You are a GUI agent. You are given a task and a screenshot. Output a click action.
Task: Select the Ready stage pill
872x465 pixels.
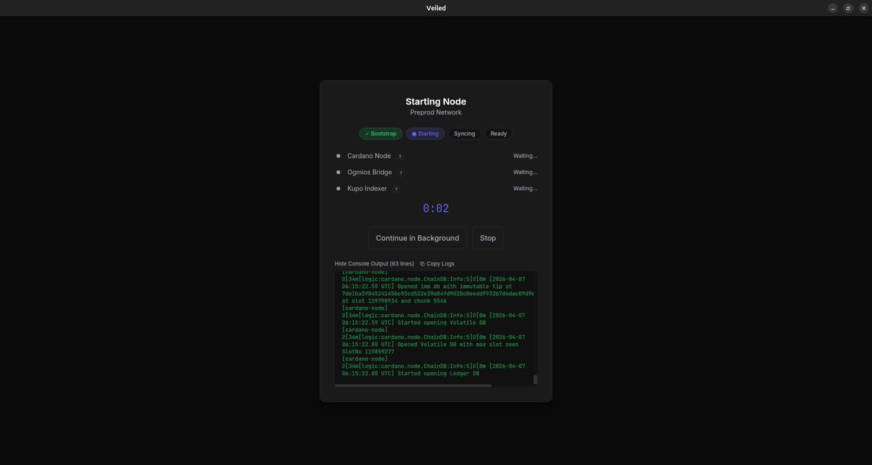(x=498, y=133)
